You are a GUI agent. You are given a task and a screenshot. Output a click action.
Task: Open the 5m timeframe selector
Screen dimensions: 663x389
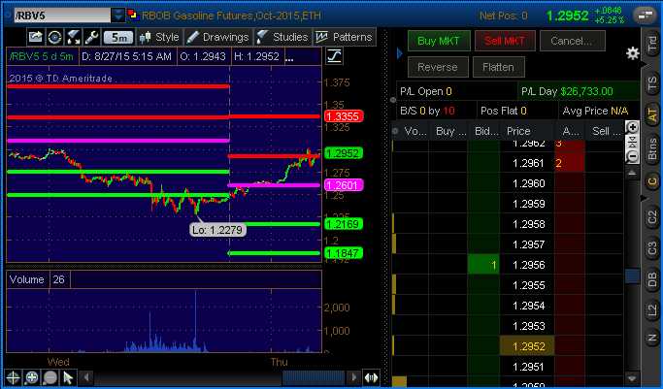tap(118, 37)
